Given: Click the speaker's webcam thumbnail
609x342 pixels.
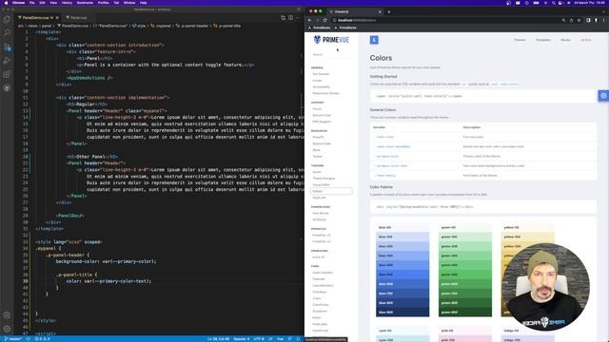Looking at the screenshot, I should click(545, 287).
